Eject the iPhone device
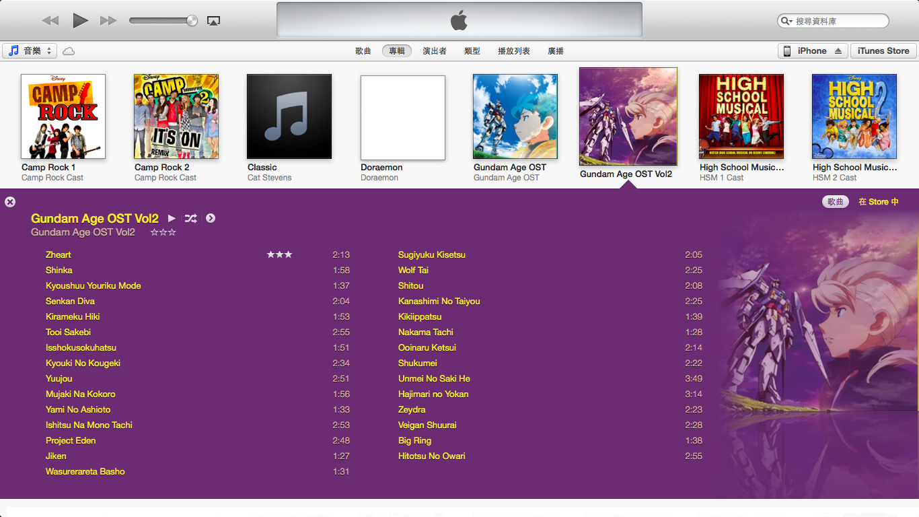919x517 pixels. click(838, 51)
